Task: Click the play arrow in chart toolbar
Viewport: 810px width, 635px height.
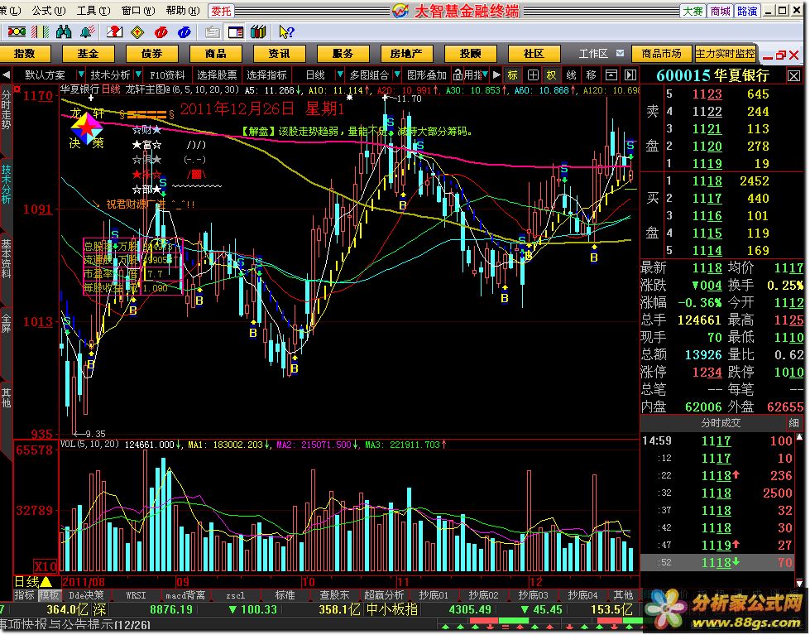Action: click(x=496, y=75)
